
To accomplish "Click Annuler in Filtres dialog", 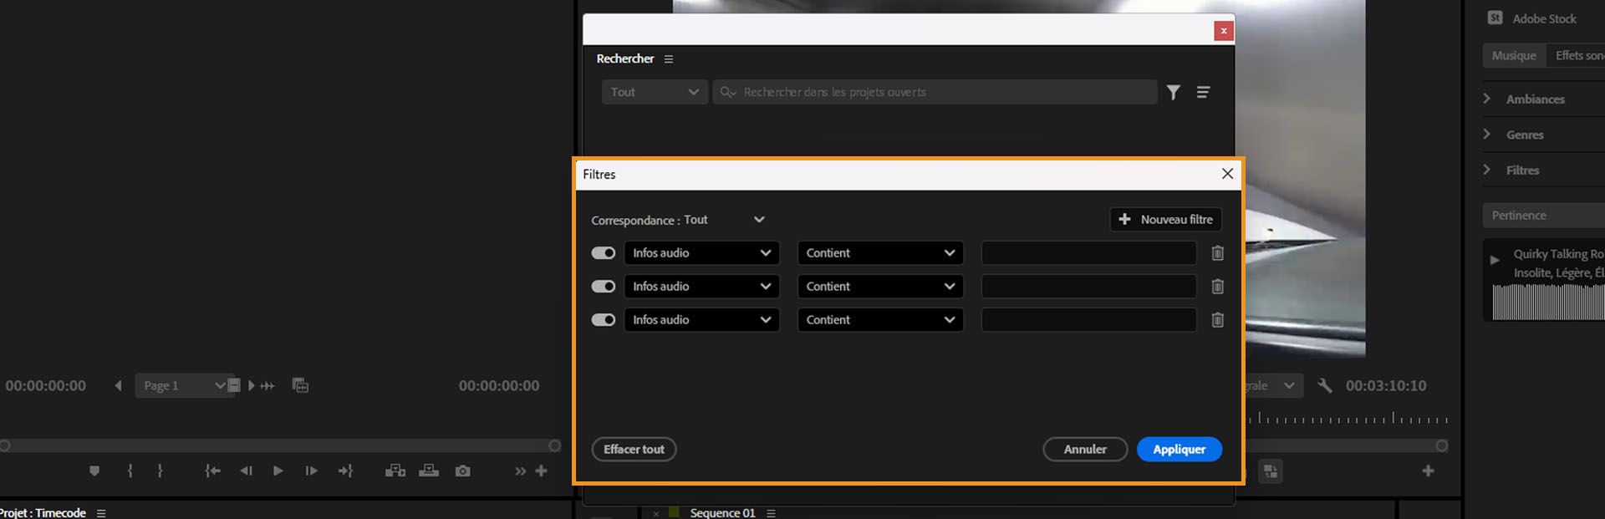I will coord(1085,450).
